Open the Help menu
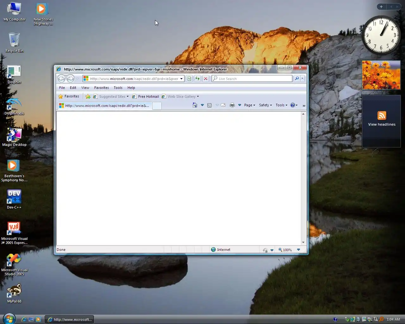Image resolution: width=405 pixels, height=324 pixels. pyautogui.click(x=131, y=88)
